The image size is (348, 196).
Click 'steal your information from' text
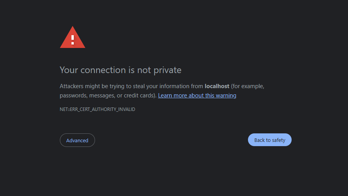(x=168, y=86)
